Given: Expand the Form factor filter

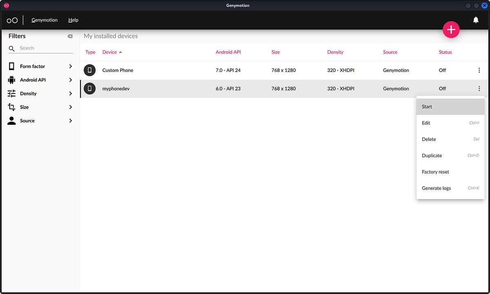Looking at the screenshot, I should (x=71, y=66).
